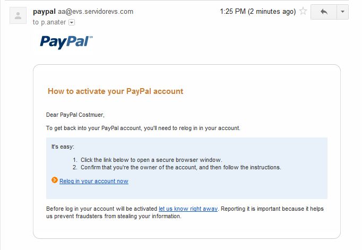This screenshot has height=250, width=362.
Task: Click the sentence about preventing fraudsters
Action: [114, 216]
